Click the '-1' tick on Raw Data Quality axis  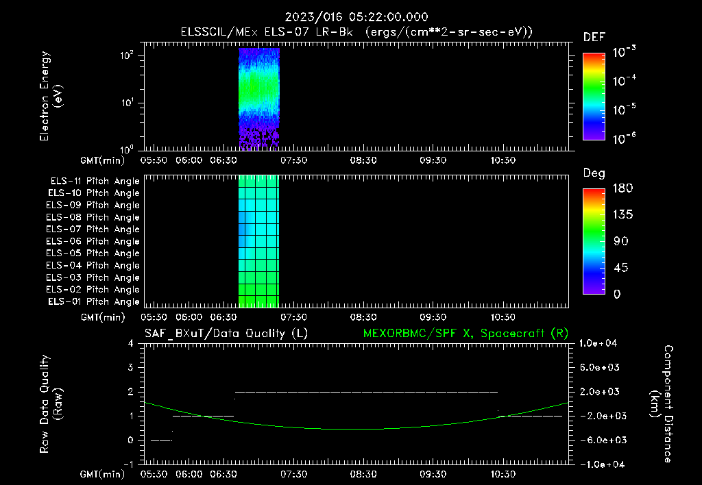pyautogui.click(x=128, y=465)
